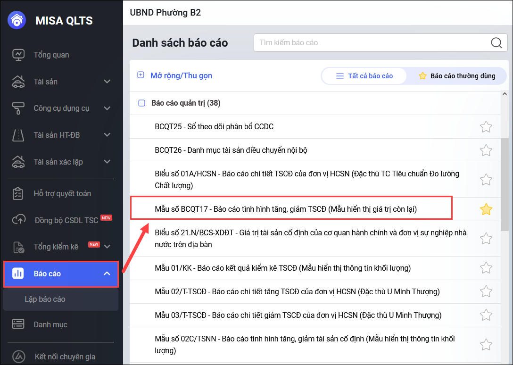Viewport: 513px width, 365px height.
Task: Open report BCQT25 - Sổ theo dõi phân bổ CCDC
Action: point(214,127)
